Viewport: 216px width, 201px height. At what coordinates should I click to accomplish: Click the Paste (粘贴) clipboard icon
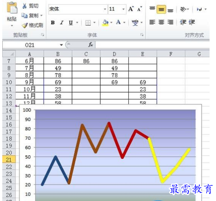[12, 8]
